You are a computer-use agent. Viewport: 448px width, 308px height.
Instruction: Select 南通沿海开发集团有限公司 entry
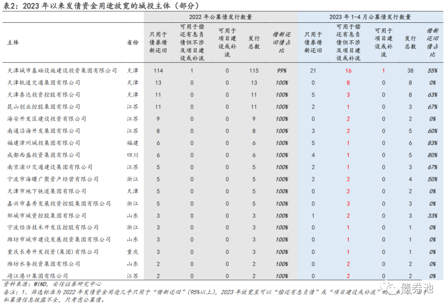click(x=44, y=131)
